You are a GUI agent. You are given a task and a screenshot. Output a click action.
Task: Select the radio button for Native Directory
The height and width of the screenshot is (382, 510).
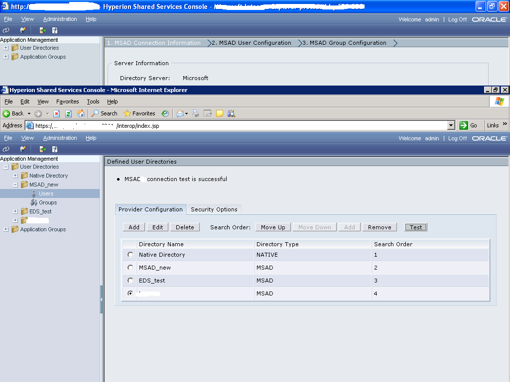(x=129, y=255)
